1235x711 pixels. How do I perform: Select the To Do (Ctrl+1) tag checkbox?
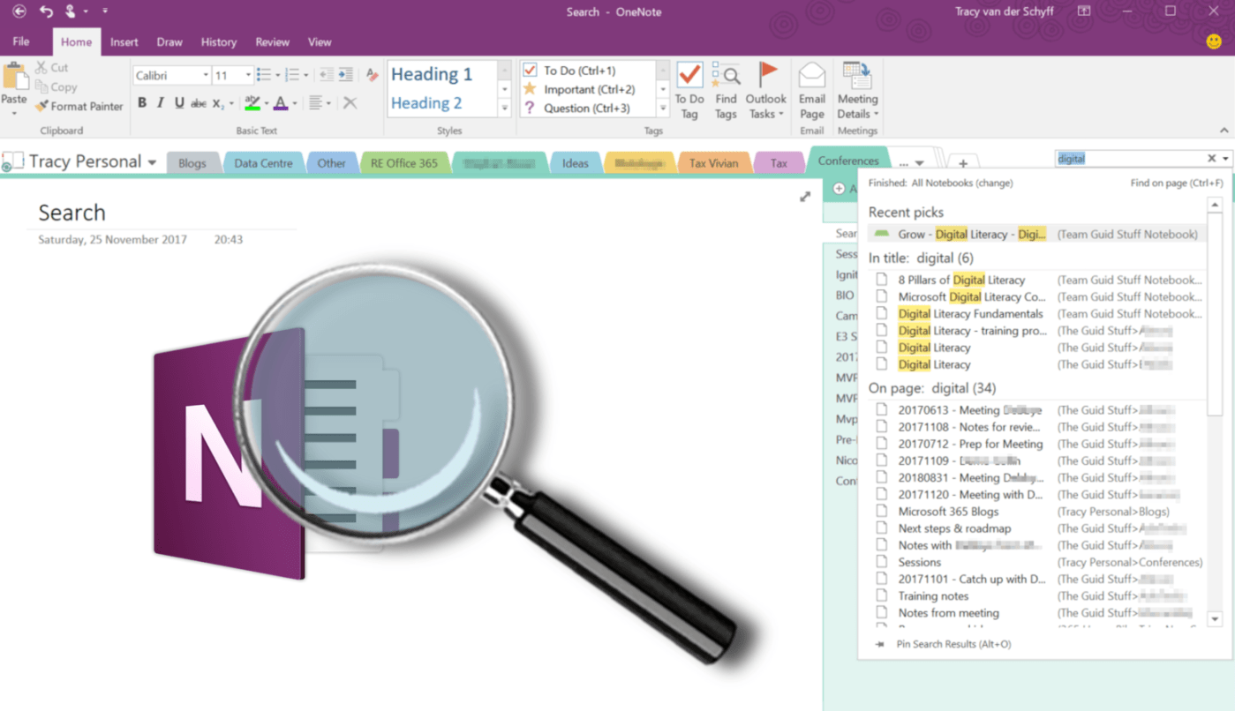(x=531, y=71)
